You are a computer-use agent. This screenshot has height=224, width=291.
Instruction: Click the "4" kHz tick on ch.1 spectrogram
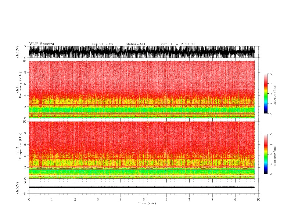click(x=26, y=96)
